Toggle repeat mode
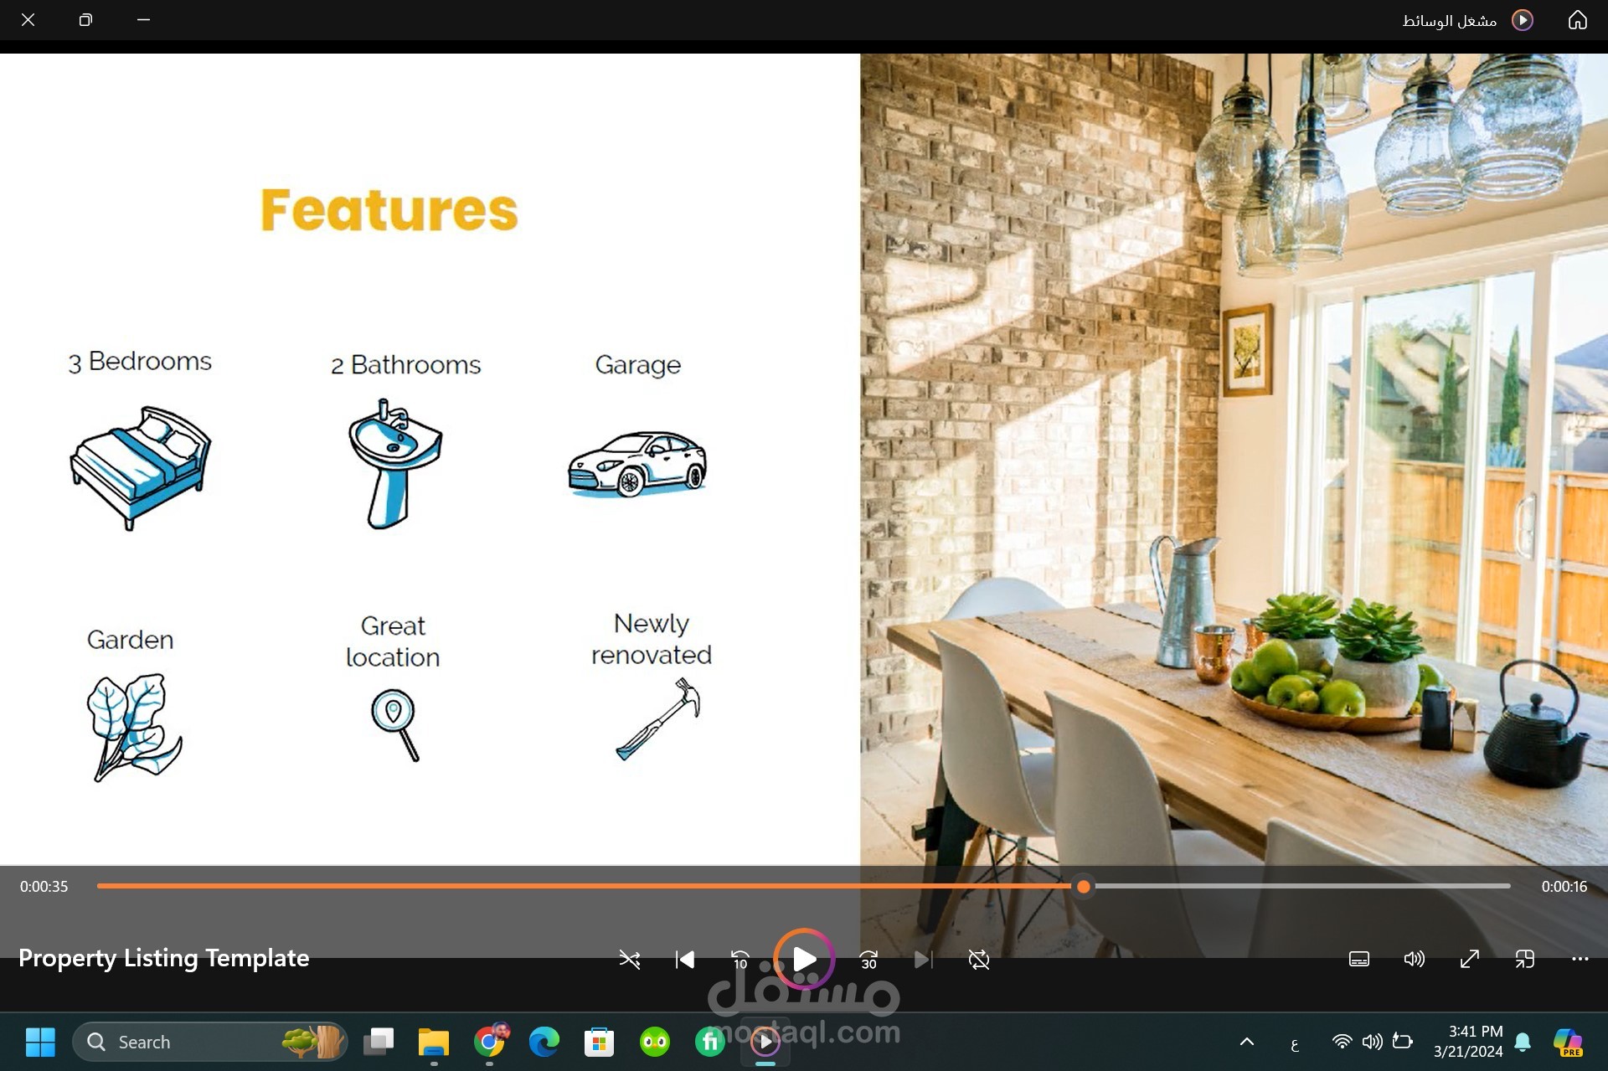This screenshot has height=1071, width=1608. coord(978,960)
